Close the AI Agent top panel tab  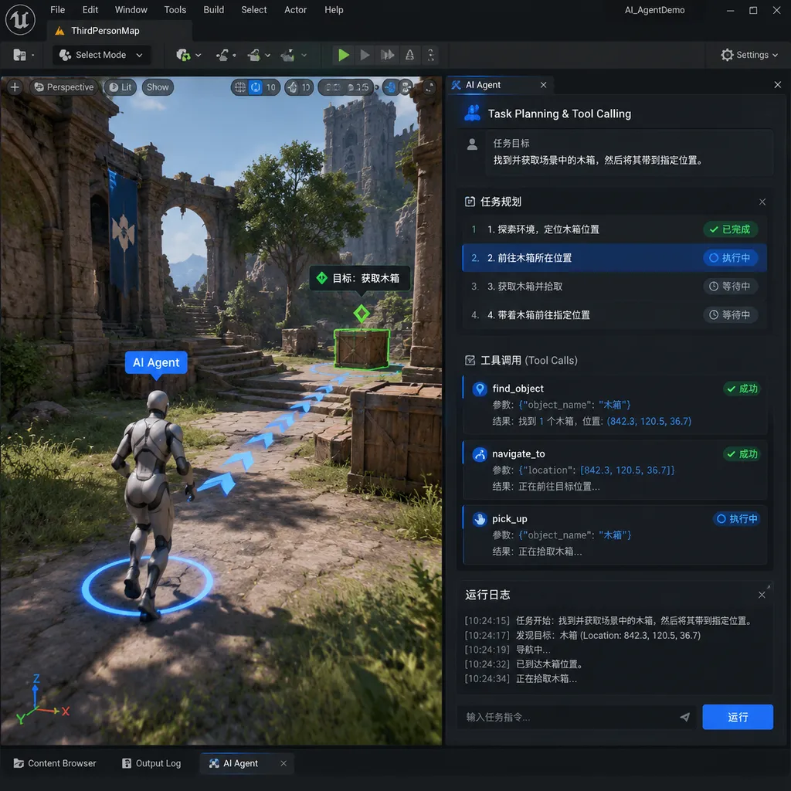(x=543, y=85)
